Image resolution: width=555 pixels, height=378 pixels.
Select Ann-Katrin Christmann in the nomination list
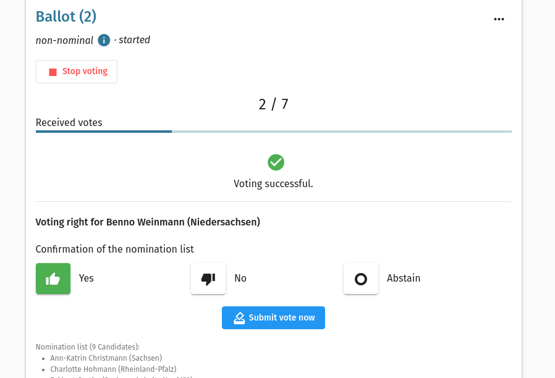(106, 358)
